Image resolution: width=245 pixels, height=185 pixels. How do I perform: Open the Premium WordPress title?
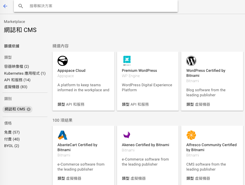click(139, 71)
